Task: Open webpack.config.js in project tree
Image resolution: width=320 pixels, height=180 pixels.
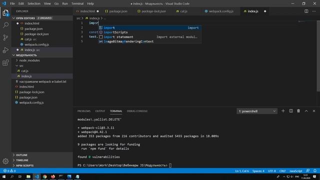Action: 31,102
